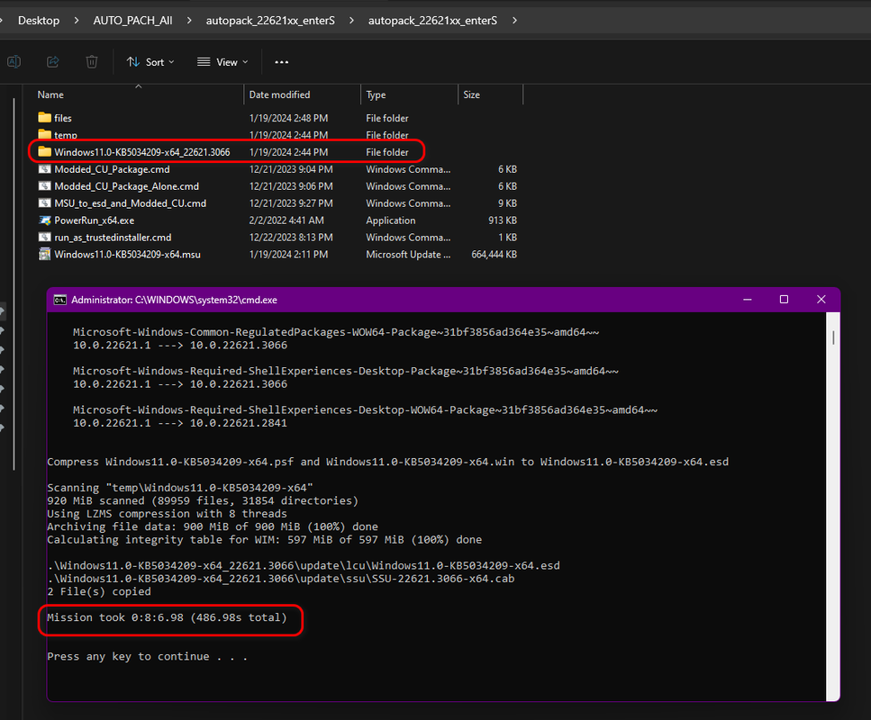Click file name run_as_trustedinstaller.cmd
Viewport: 871px width, 720px height.
tap(113, 238)
